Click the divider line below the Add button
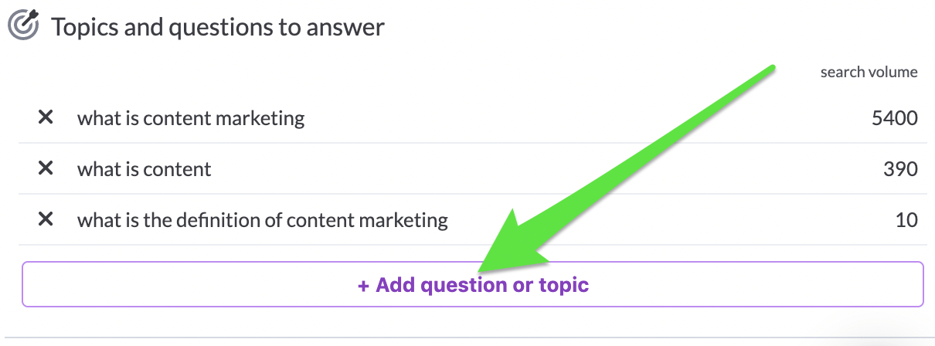The image size is (935, 346). tap(473, 338)
